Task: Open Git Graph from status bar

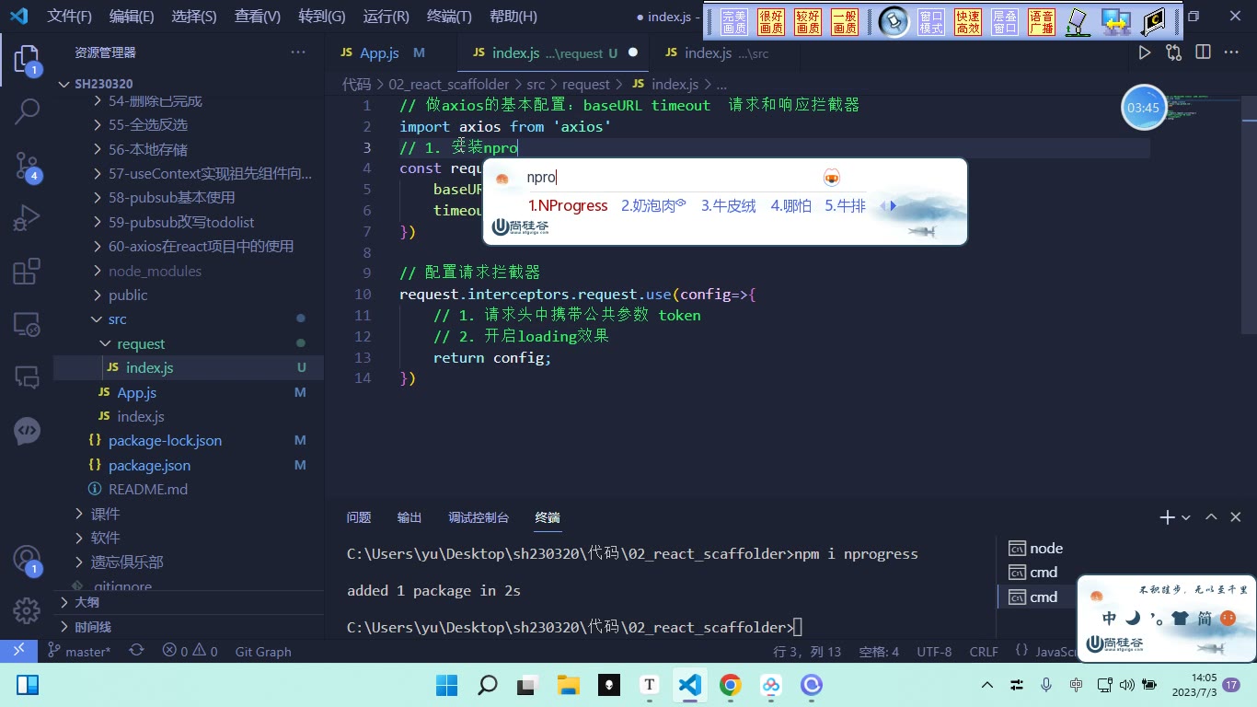Action: [263, 651]
